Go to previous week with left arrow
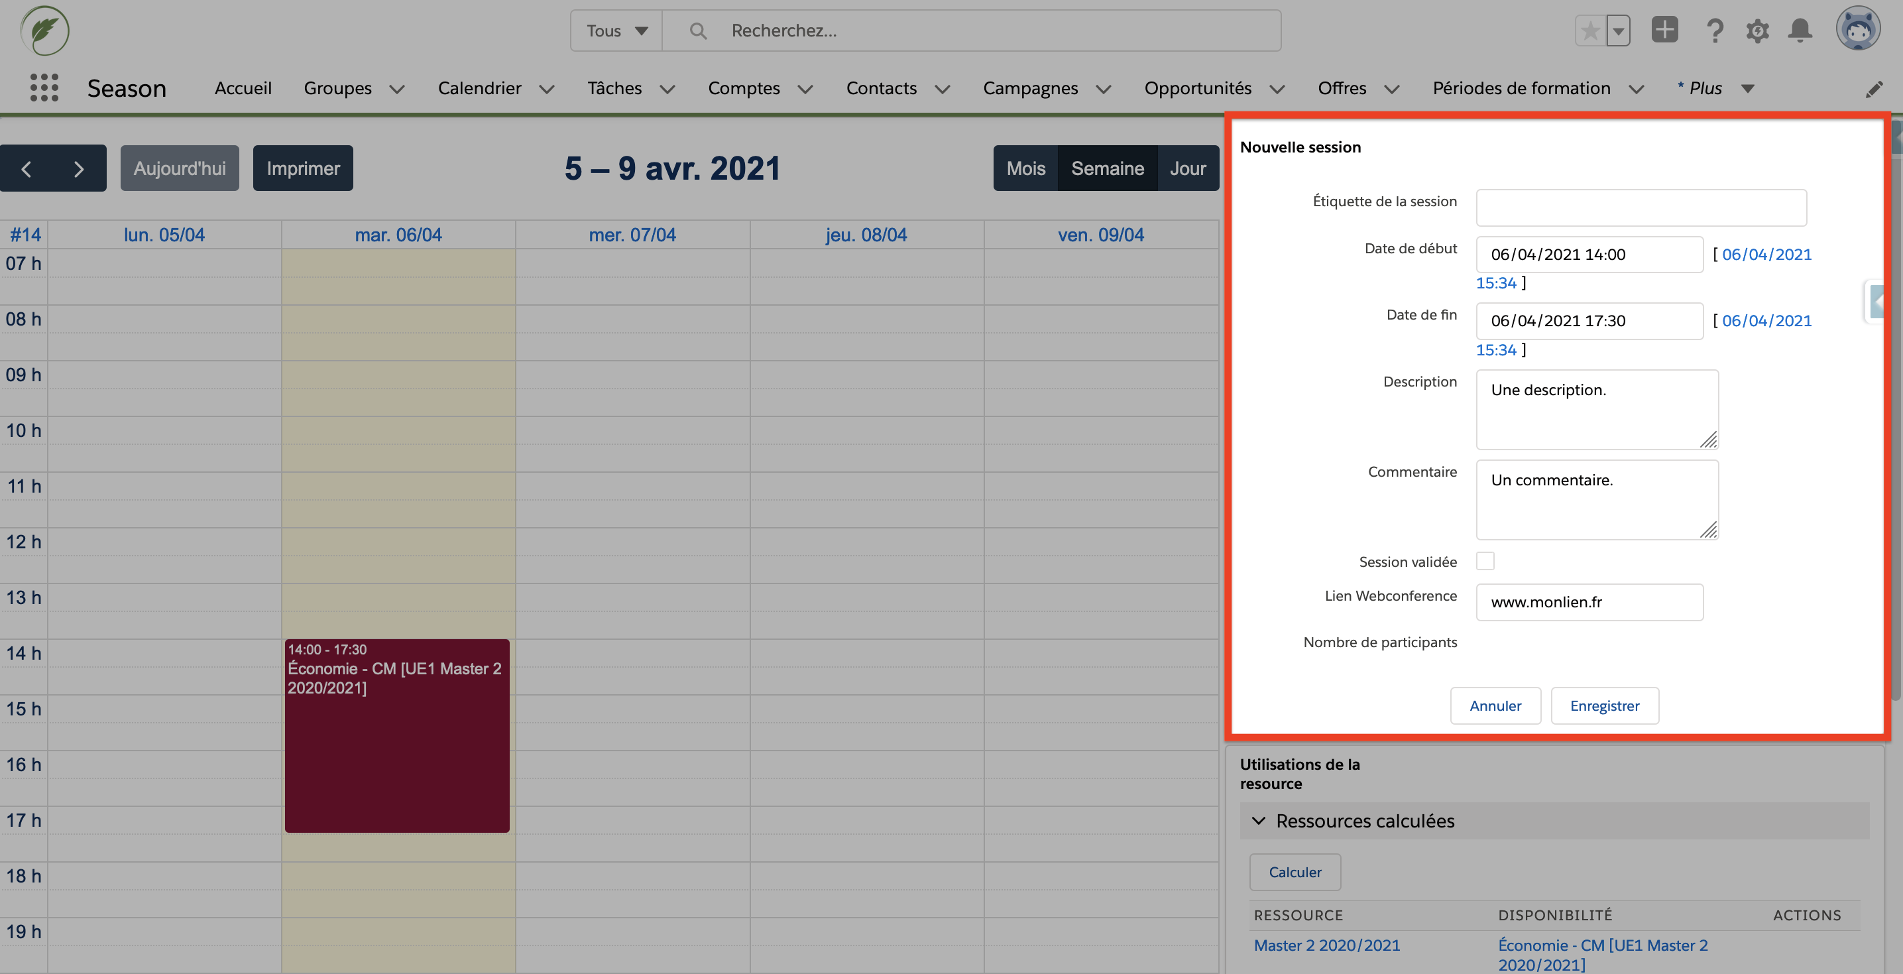1903x974 pixels. [x=26, y=168]
